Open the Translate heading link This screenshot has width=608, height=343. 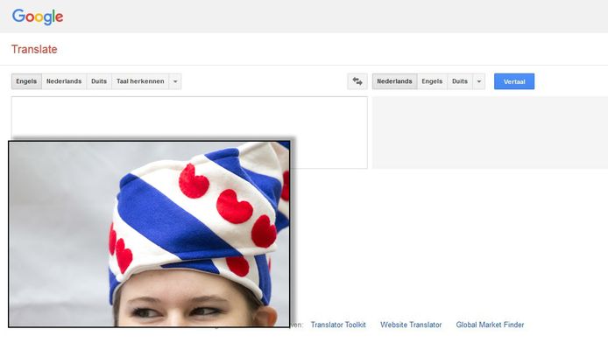(34, 49)
